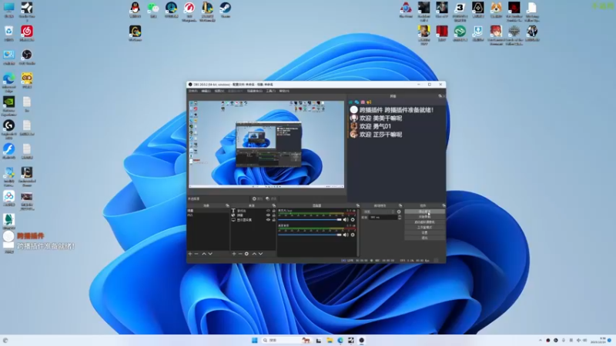Toggle visibility of the image source
616x346 pixels.
268,215
